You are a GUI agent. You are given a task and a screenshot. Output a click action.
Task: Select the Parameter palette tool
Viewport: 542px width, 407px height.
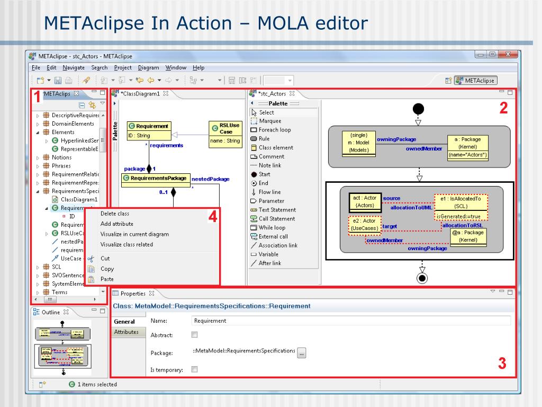(x=267, y=201)
